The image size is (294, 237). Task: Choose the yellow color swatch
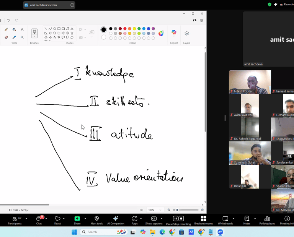[134, 29]
